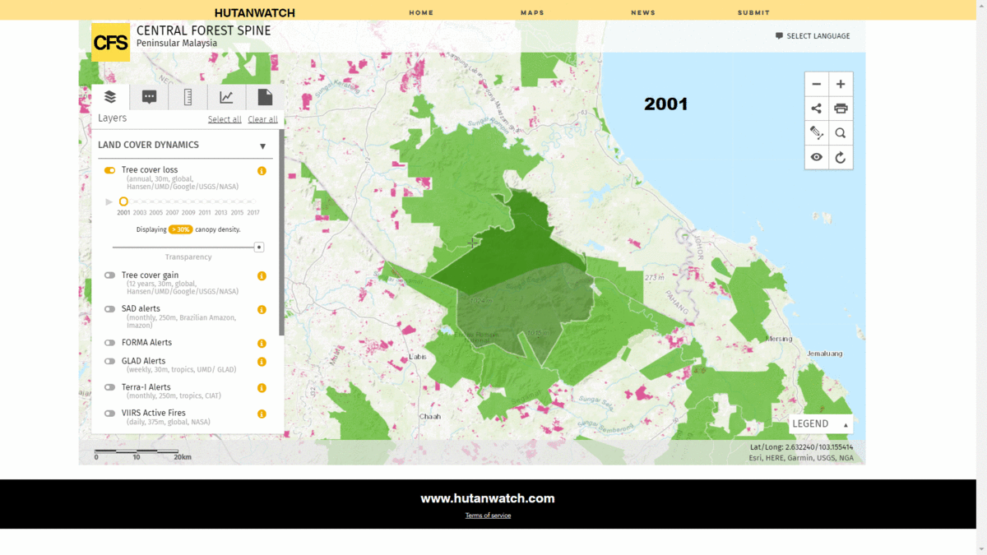Show info for Tree cover gain
Viewport: 987px width, 555px height.
[262, 276]
